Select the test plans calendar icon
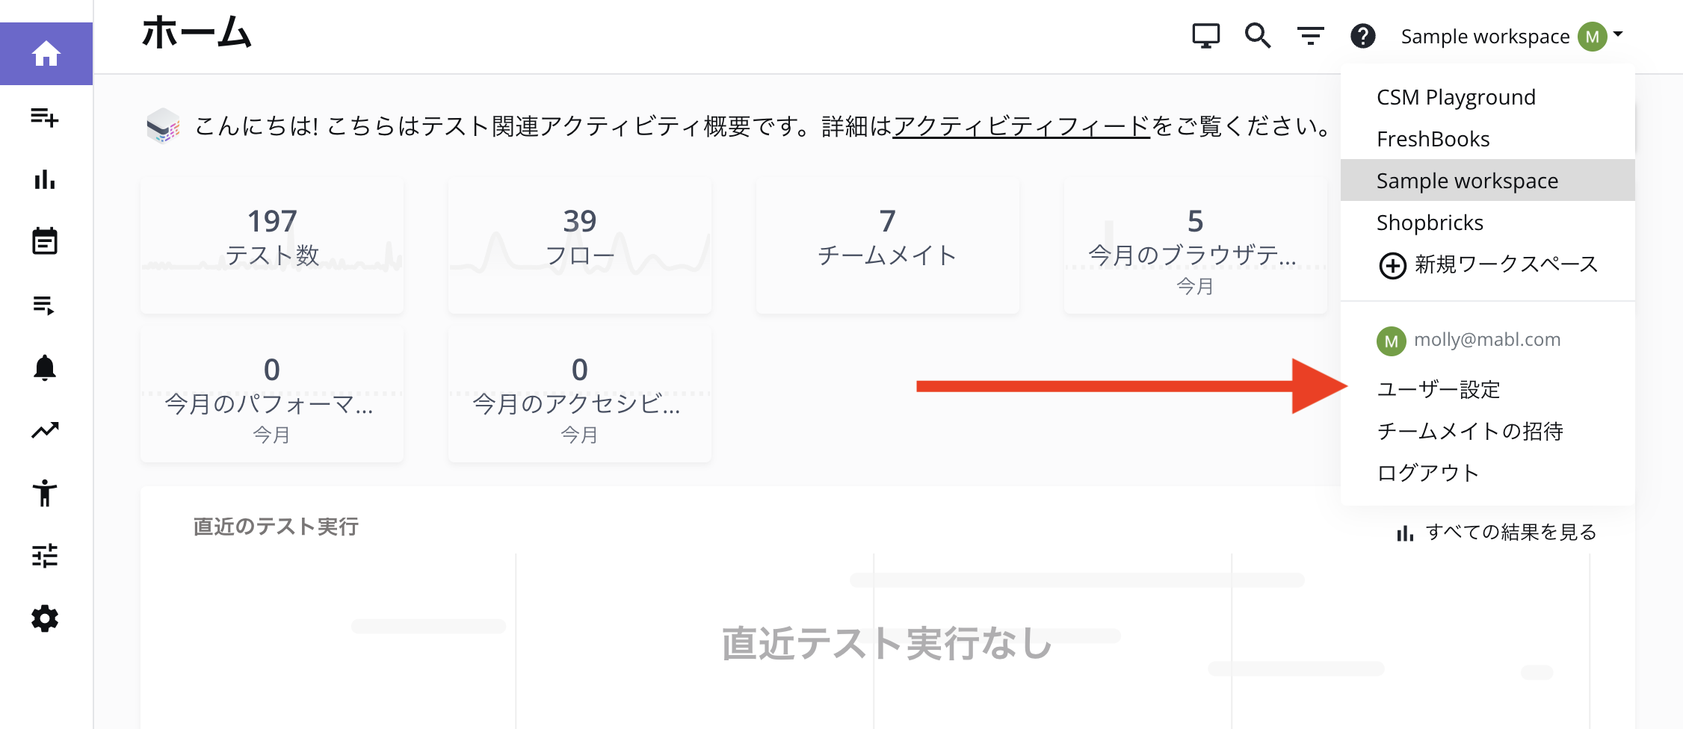Screen dimensions: 1683x729 tap(46, 242)
